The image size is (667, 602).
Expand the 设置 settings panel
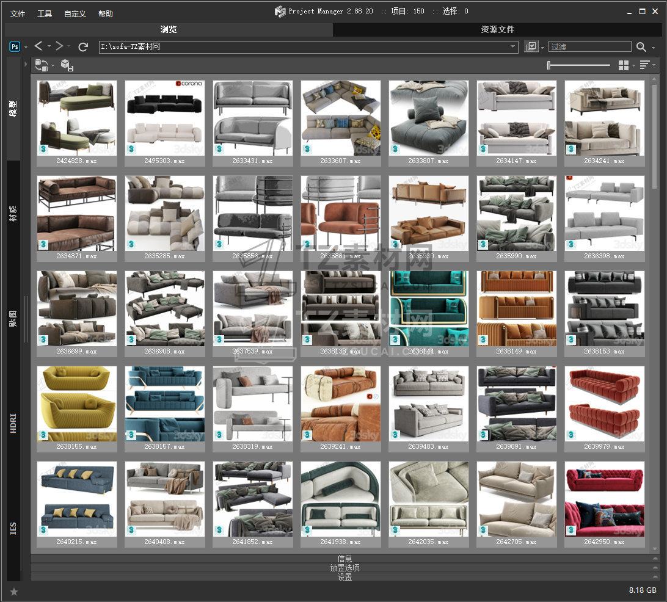(344, 576)
